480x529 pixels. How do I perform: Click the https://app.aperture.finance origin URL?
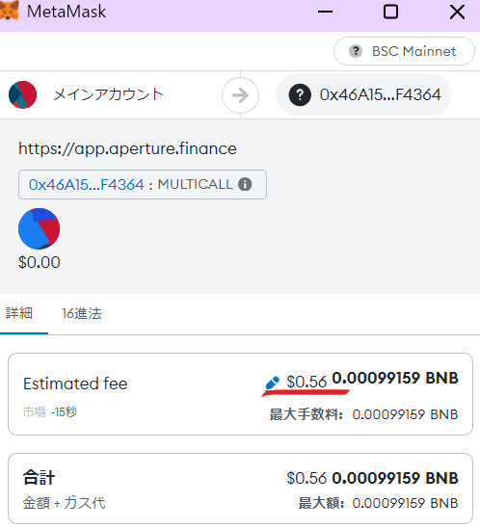click(127, 148)
